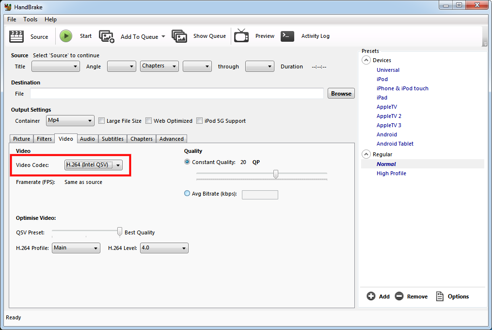Click the Remove preset minus icon
This screenshot has width=492, height=330.
coord(399,296)
